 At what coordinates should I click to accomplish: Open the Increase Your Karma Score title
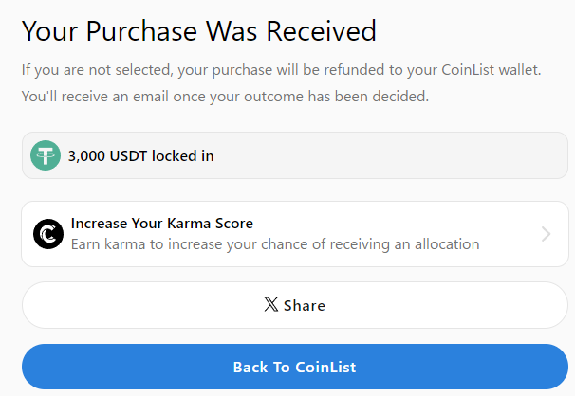(x=162, y=224)
